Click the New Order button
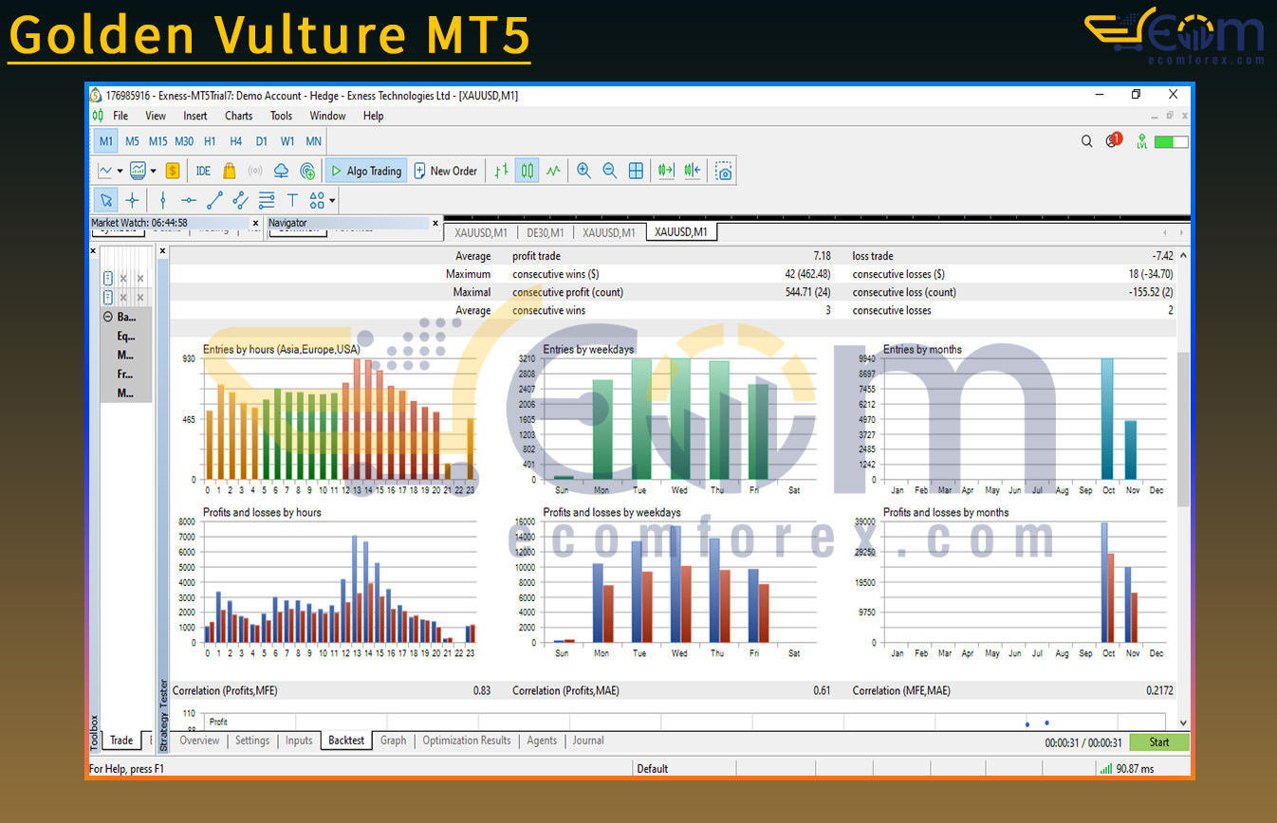This screenshot has width=1277, height=823. [x=446, y=171]
